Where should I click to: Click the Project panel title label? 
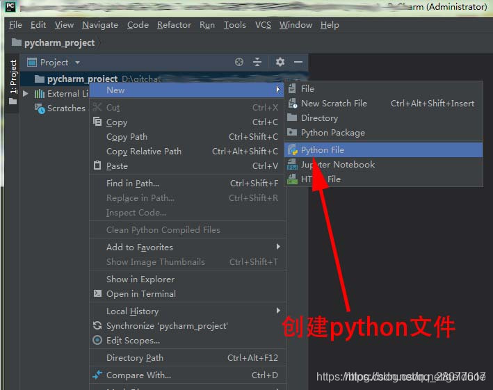coord(54,63)
